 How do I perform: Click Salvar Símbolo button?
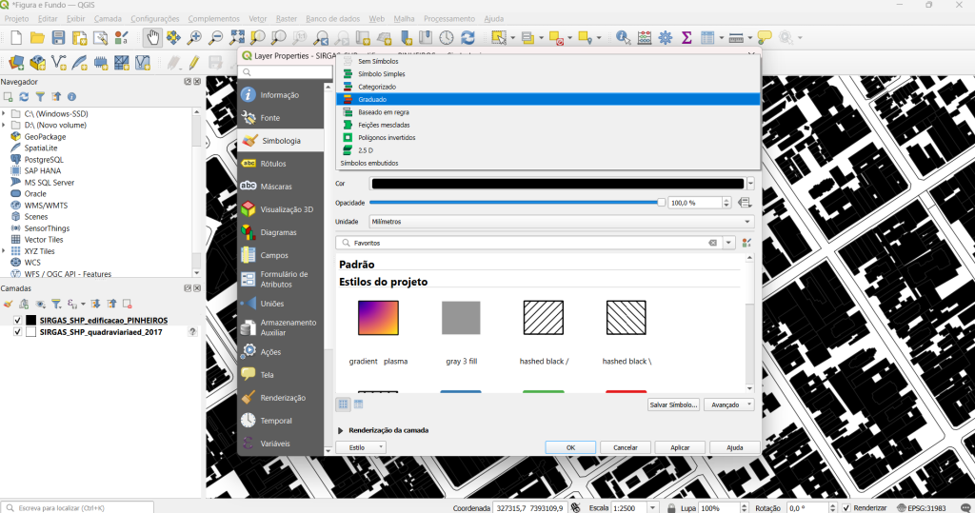click(673, 404)
